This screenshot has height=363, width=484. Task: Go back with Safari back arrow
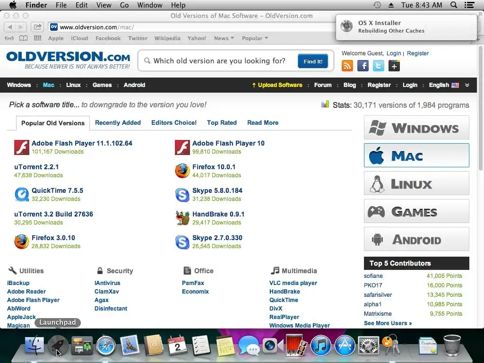coord(9,27)
